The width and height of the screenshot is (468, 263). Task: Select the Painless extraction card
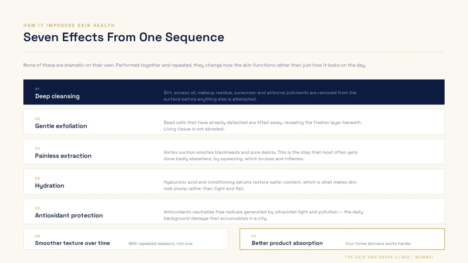click(234, 152)
